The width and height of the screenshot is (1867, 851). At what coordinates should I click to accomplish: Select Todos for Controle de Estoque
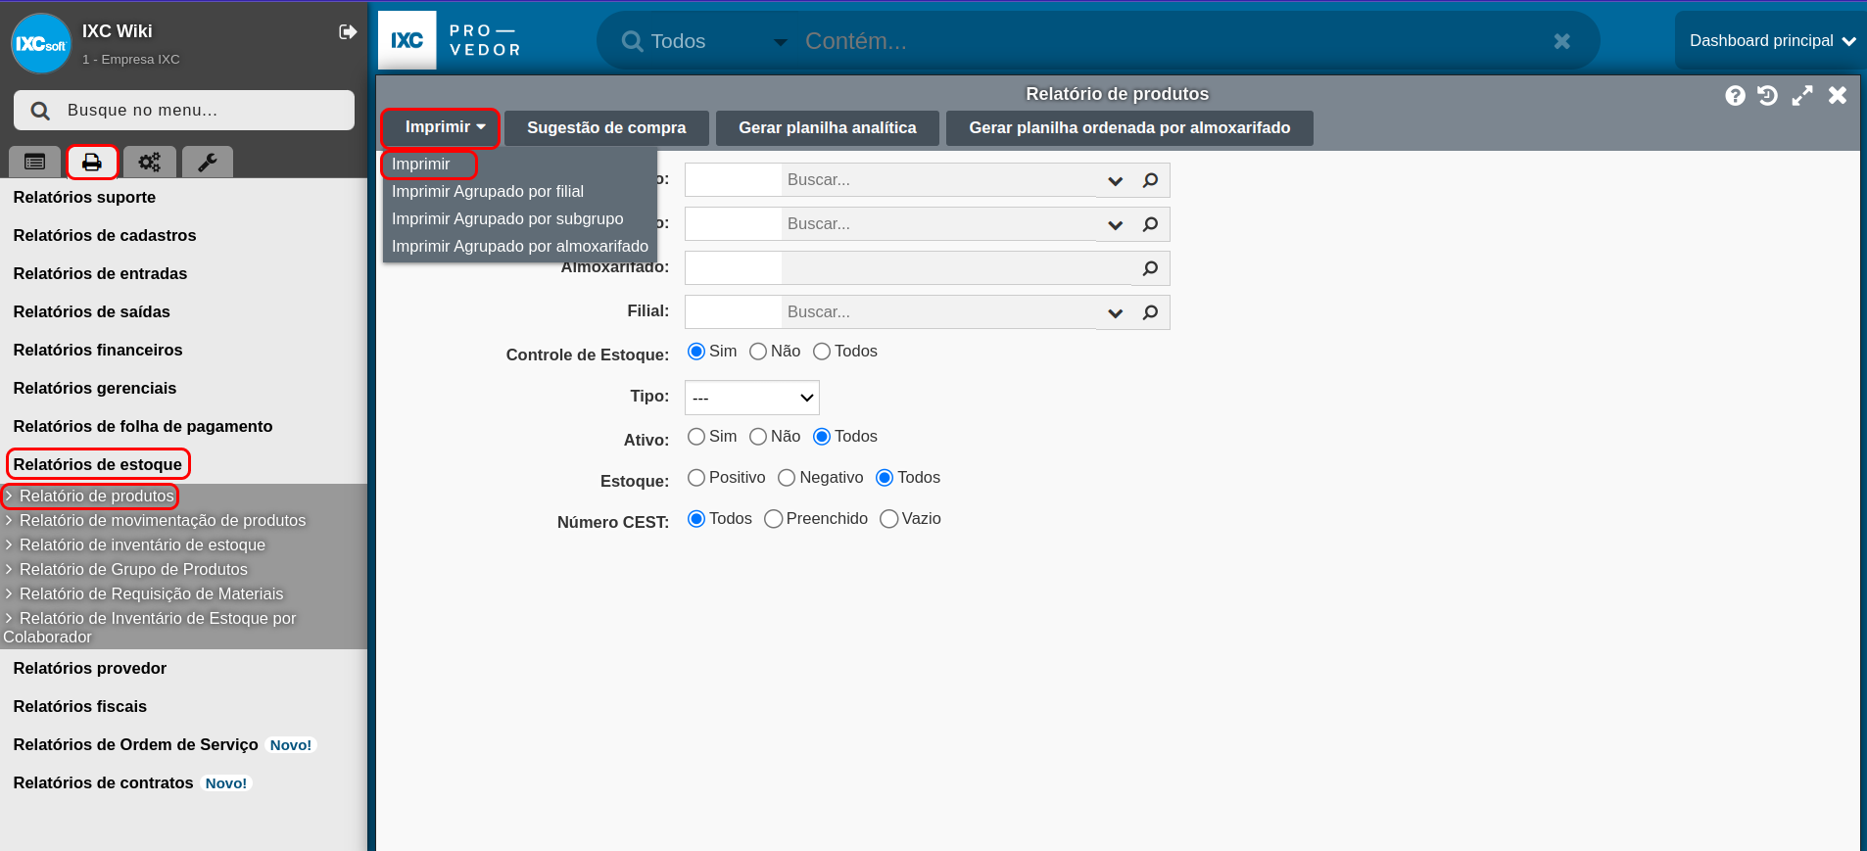[x=822, y=352]
